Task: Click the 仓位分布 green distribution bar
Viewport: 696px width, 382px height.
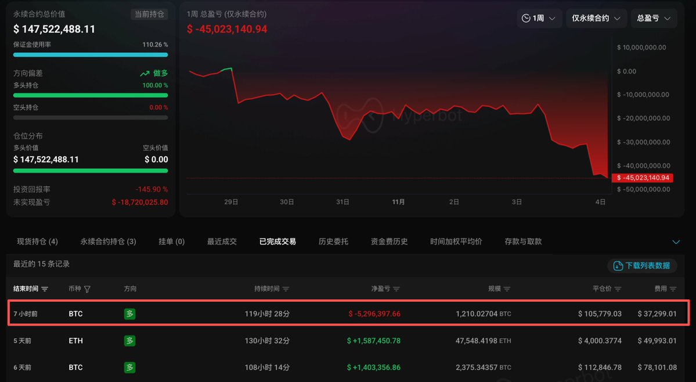Action: (x=91, y=171)
